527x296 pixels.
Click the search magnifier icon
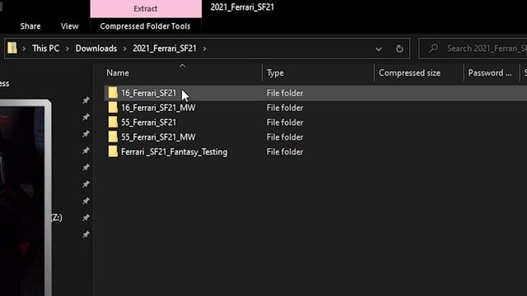(434, 49)
